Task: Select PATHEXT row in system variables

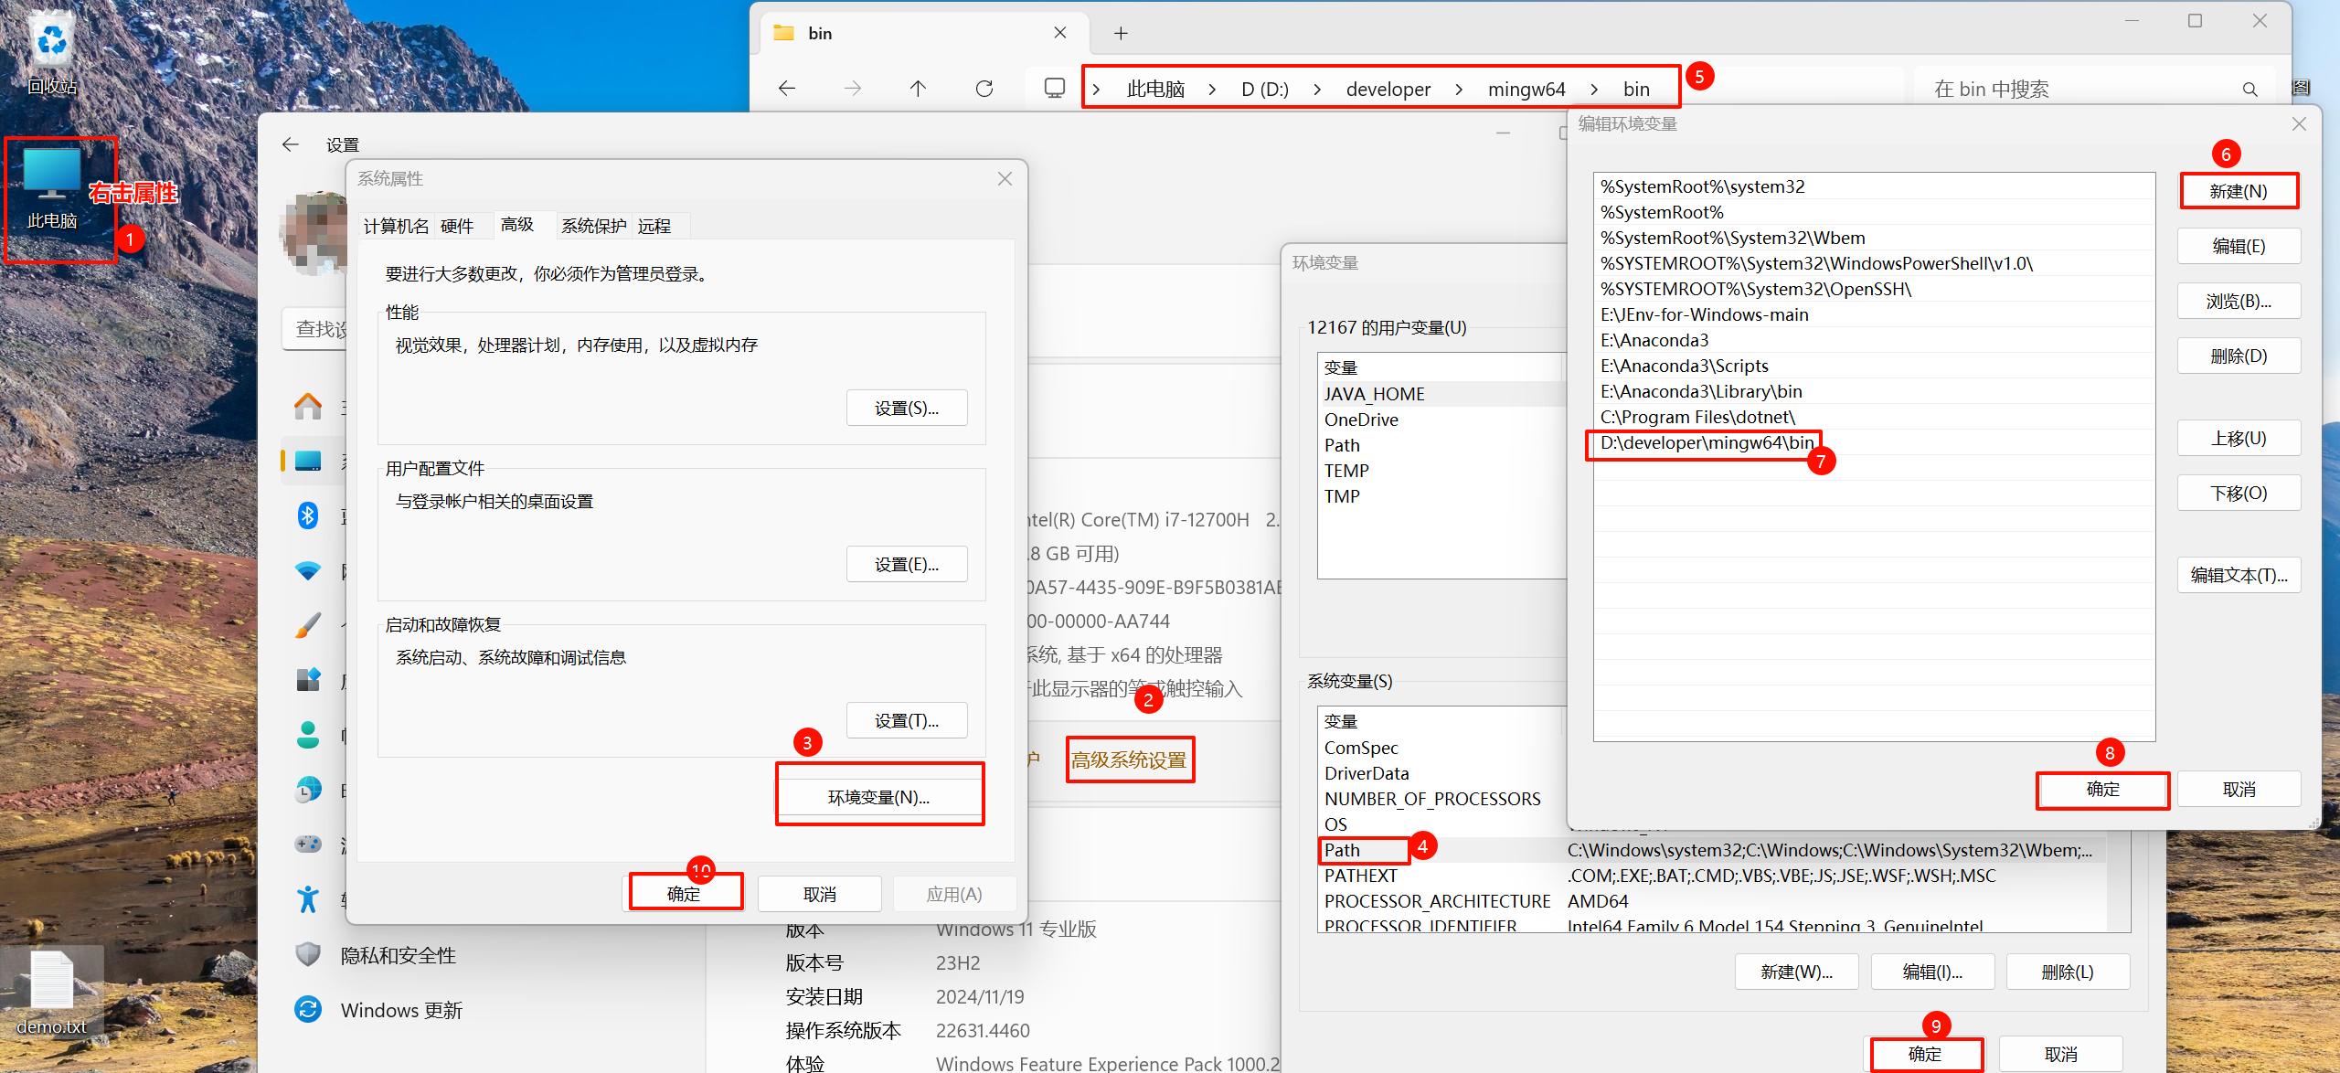Action: [x=1714, y=876]
